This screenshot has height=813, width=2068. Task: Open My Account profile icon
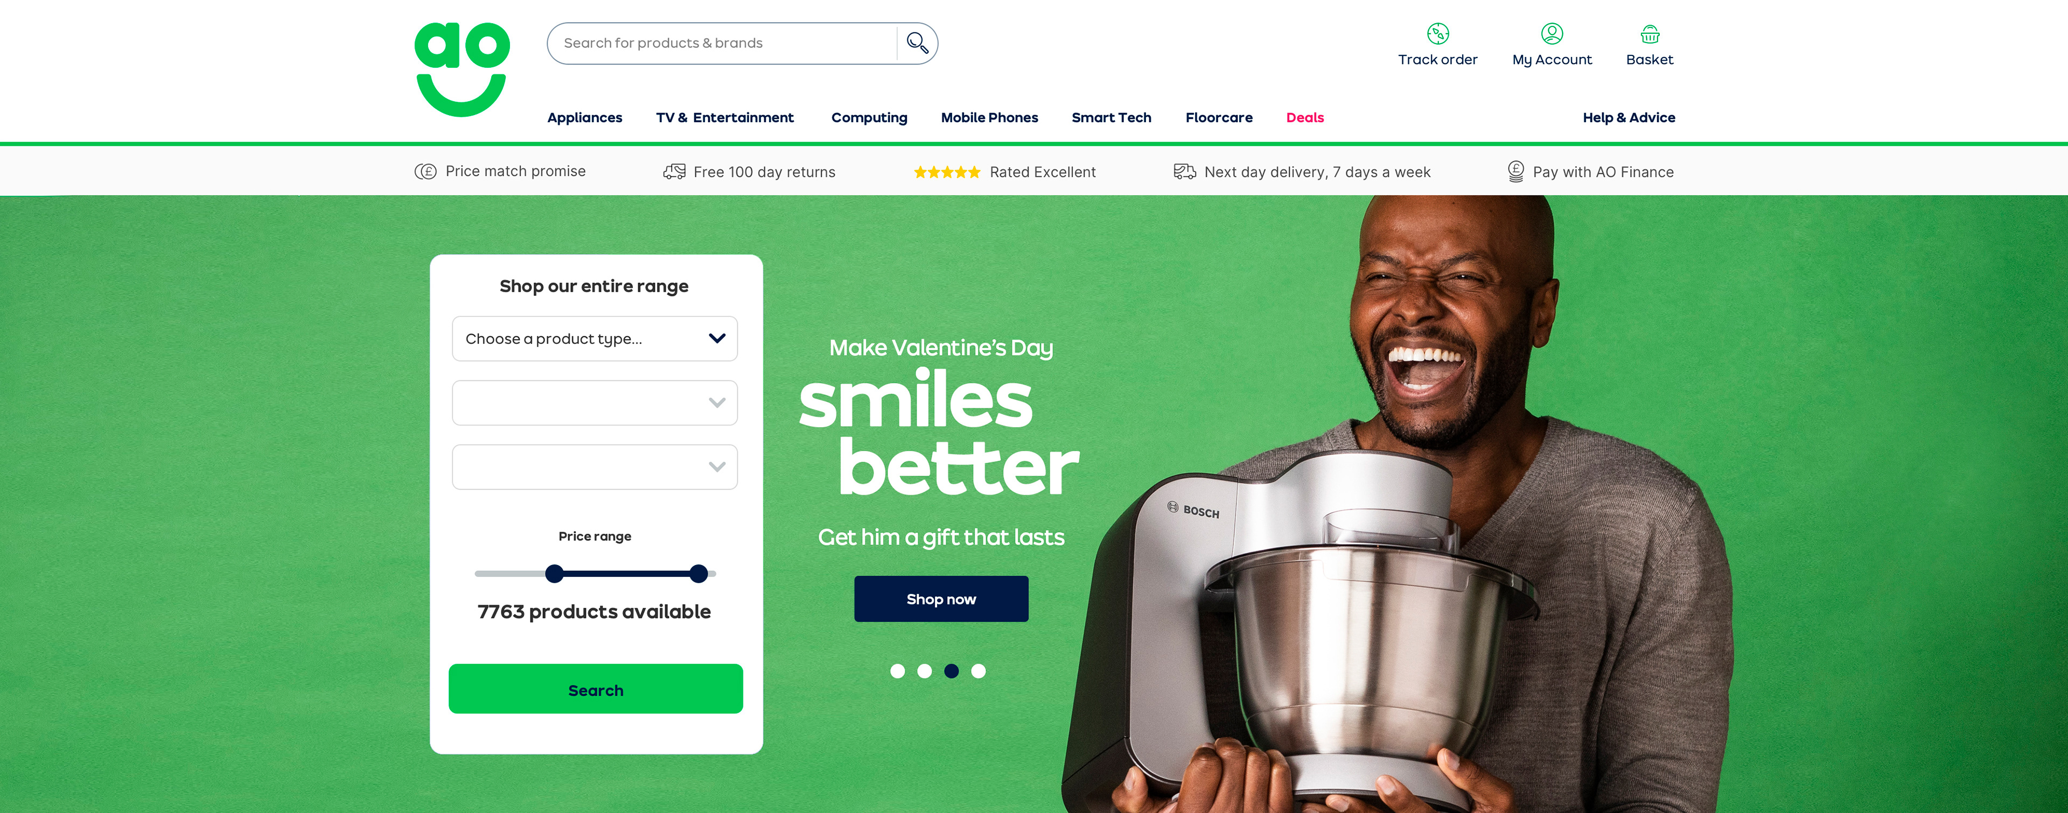1551,34
